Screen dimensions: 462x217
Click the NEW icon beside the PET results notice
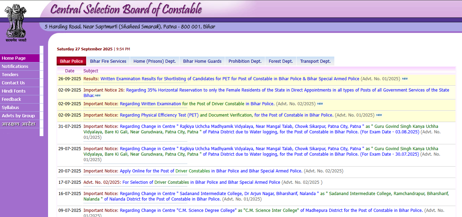[x=405, y=79]
